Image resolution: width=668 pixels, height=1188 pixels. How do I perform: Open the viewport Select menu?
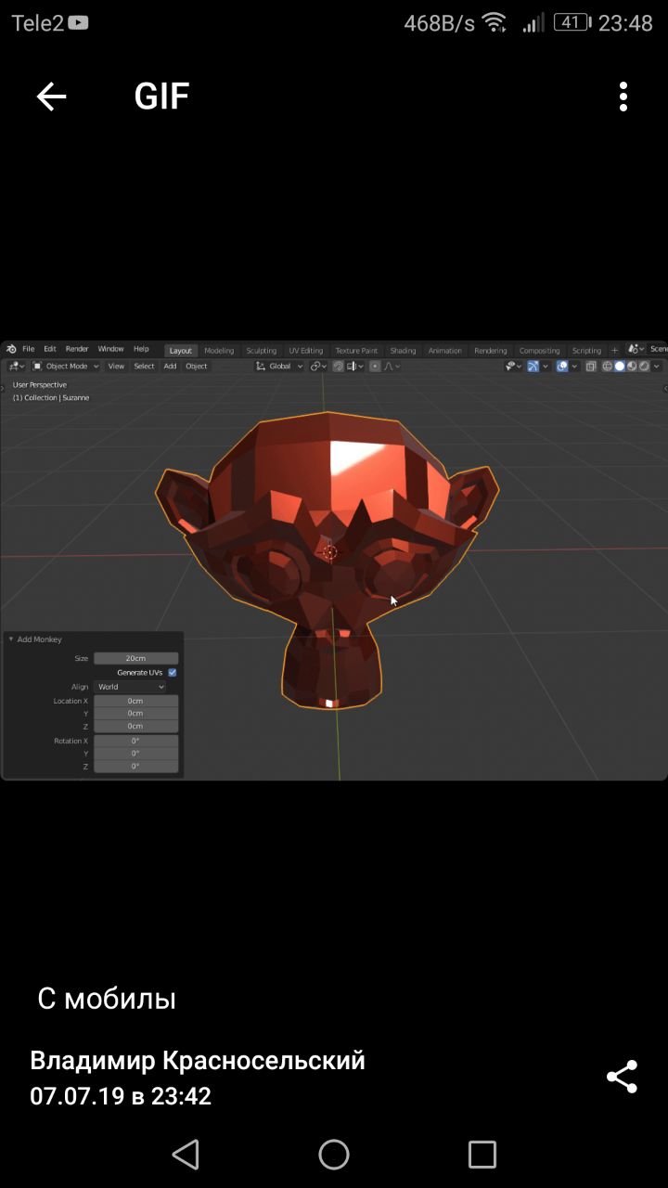144,367
